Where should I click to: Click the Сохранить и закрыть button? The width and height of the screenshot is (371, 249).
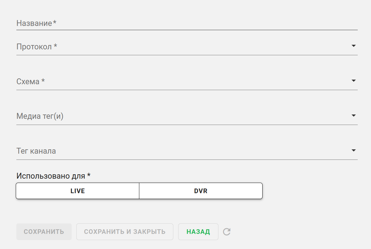pos(125,232)
